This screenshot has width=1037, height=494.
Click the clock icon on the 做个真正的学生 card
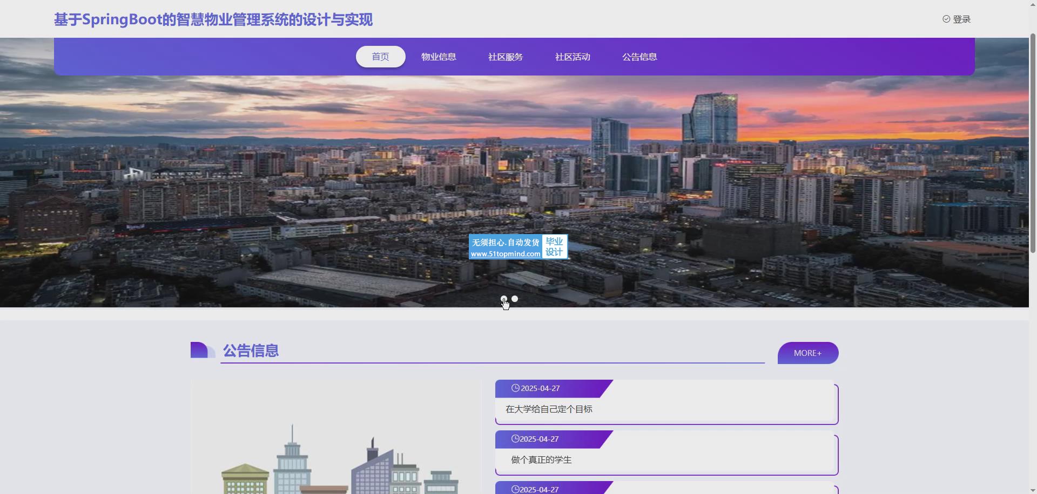tap(515, 439)
